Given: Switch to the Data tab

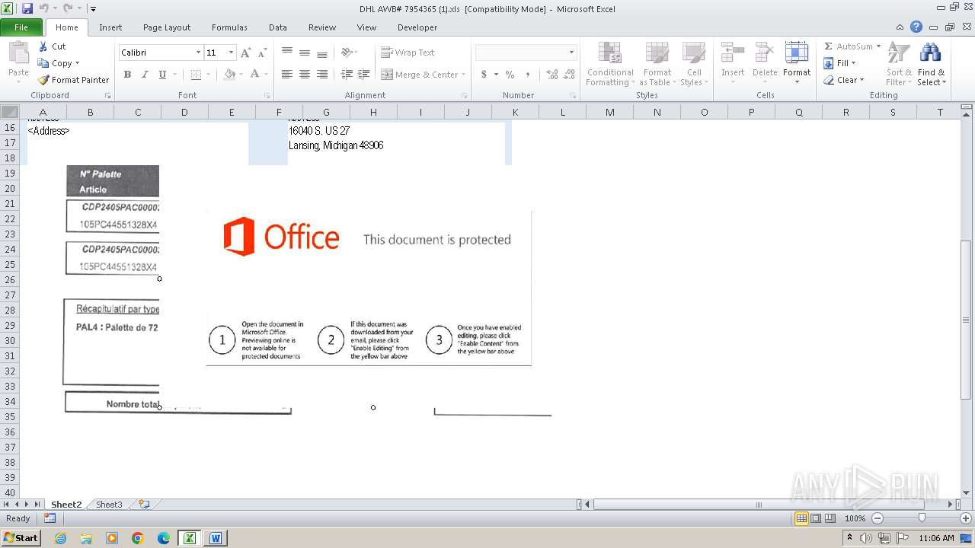Looking at the screenshot, I should click(278, 27).
